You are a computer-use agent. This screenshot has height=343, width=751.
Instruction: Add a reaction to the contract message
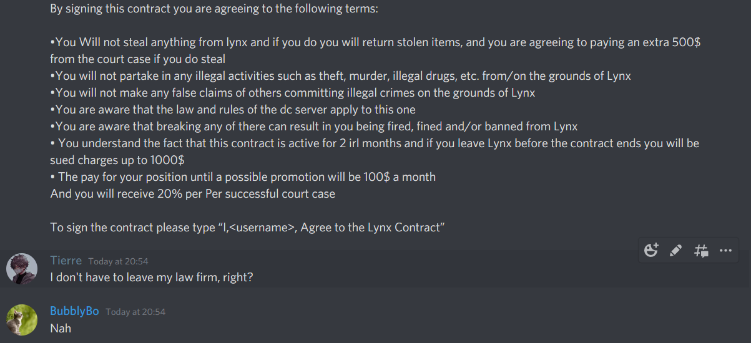pos(651,250)
